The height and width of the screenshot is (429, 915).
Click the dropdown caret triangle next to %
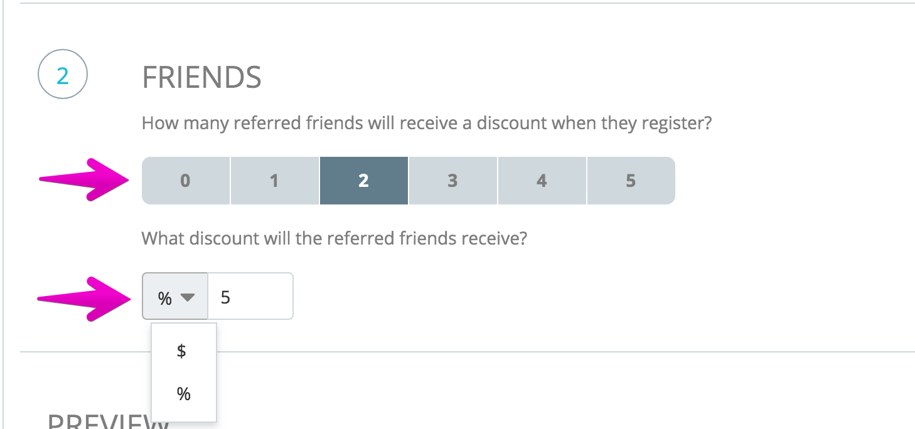(188, 297)
